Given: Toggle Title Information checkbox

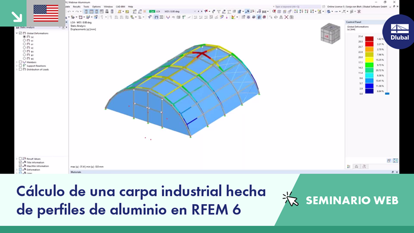Looking at the screenshot, I should pos(20,163).
